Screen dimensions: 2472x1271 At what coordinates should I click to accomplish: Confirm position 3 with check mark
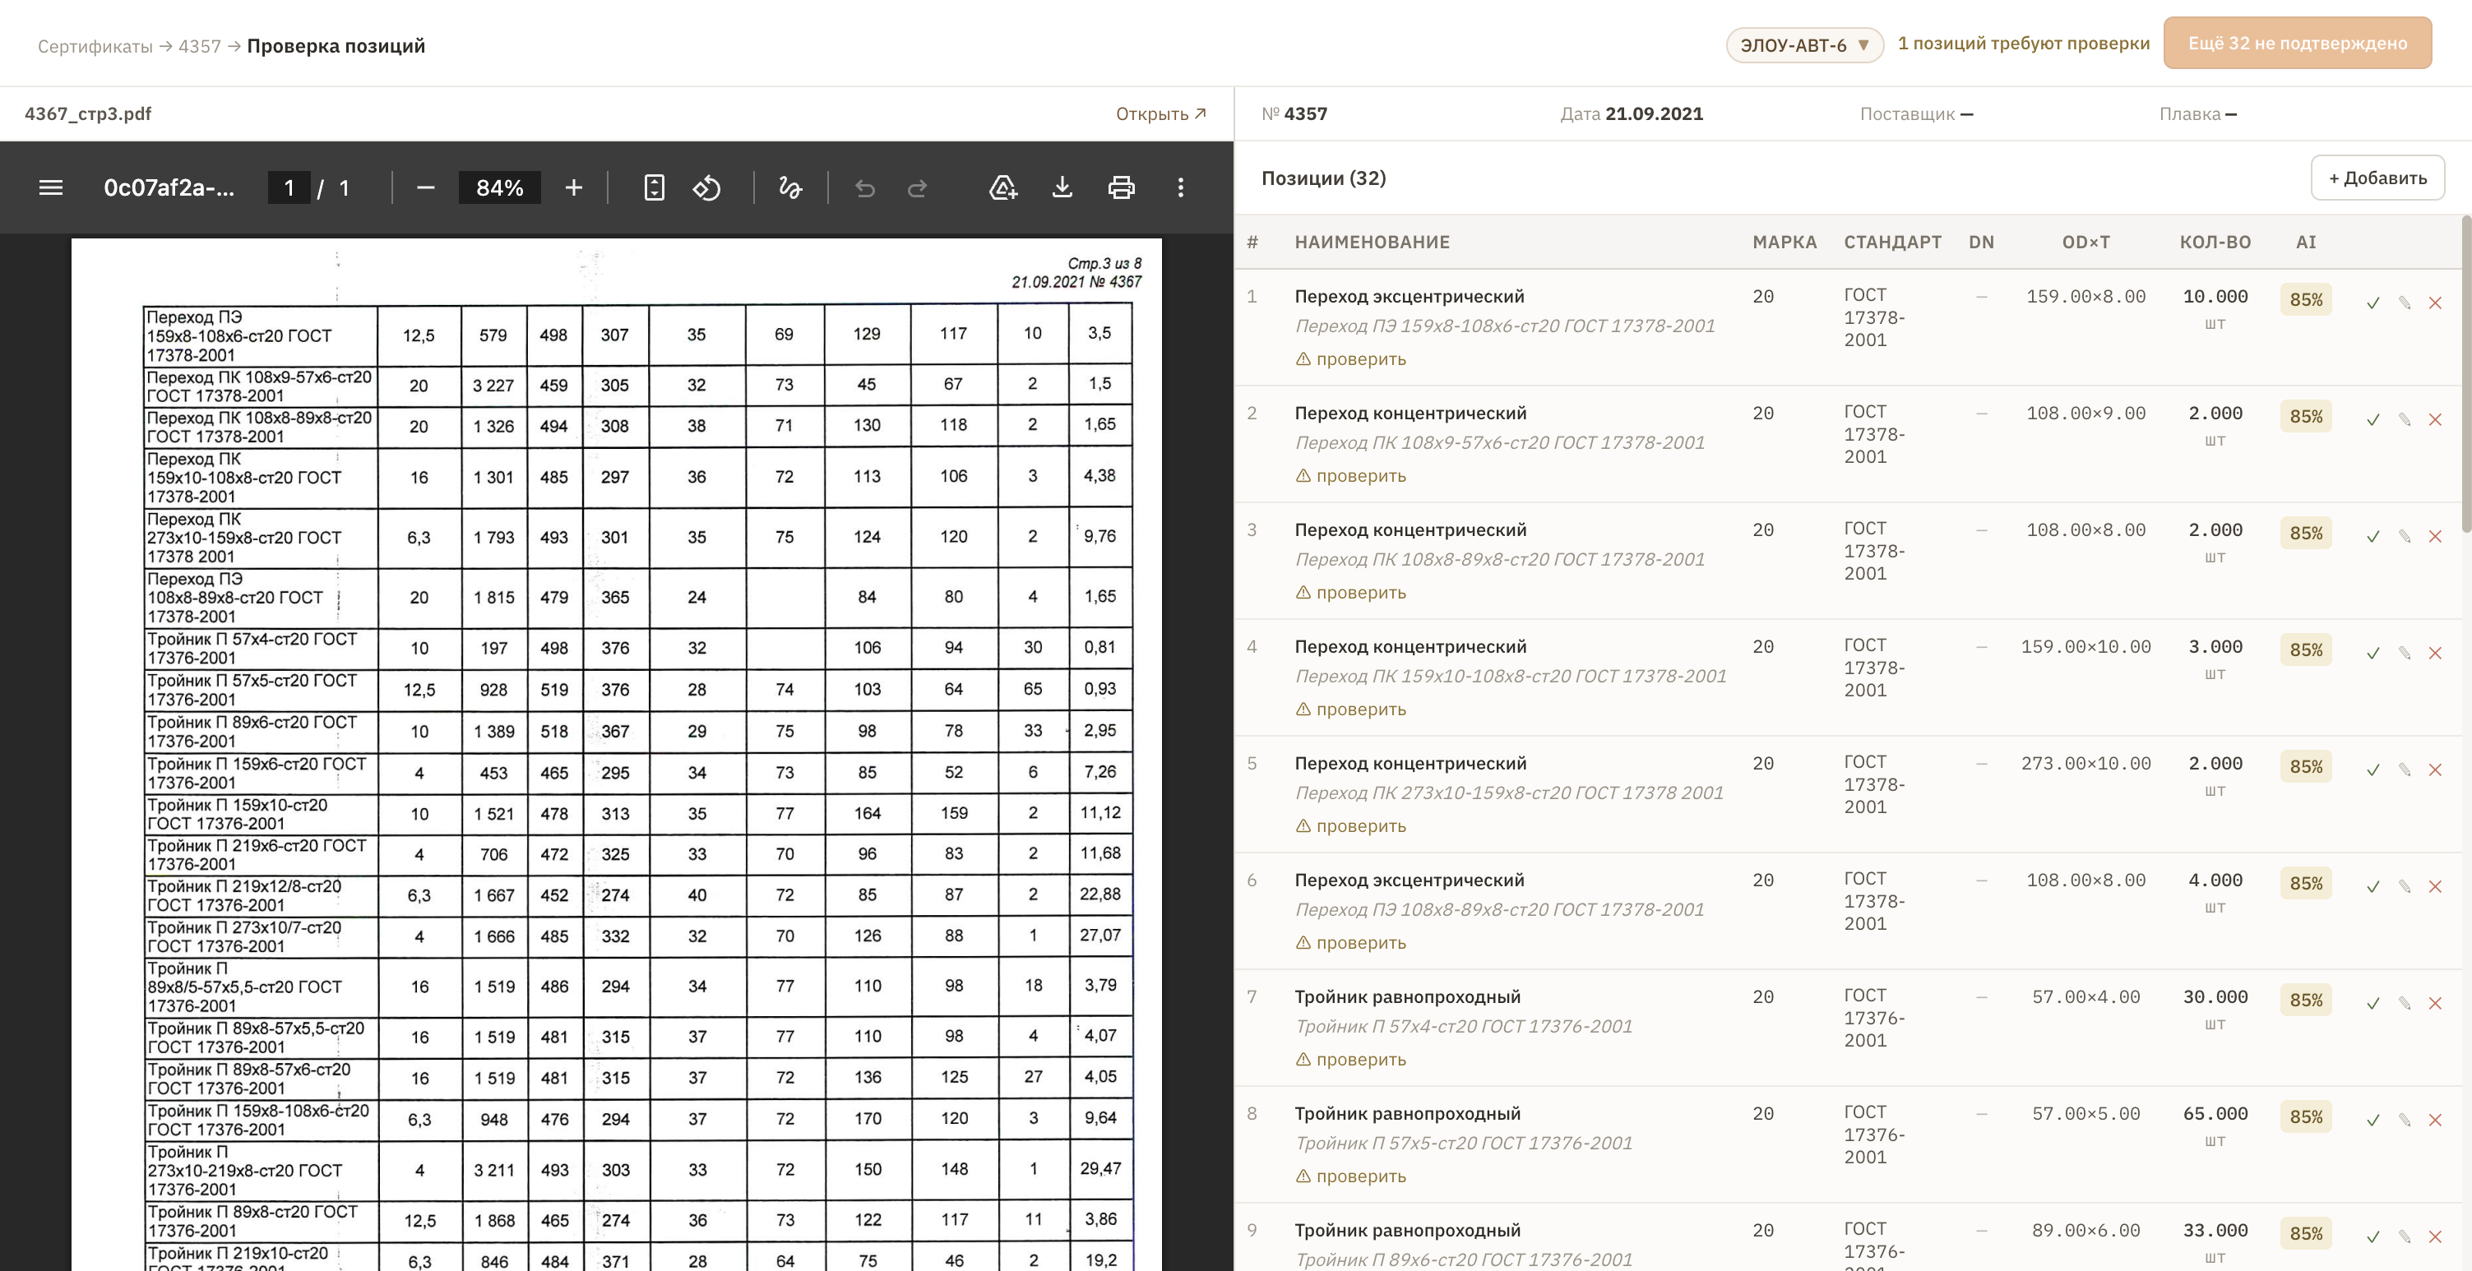pyautogui.click(x=2373, y=536)
